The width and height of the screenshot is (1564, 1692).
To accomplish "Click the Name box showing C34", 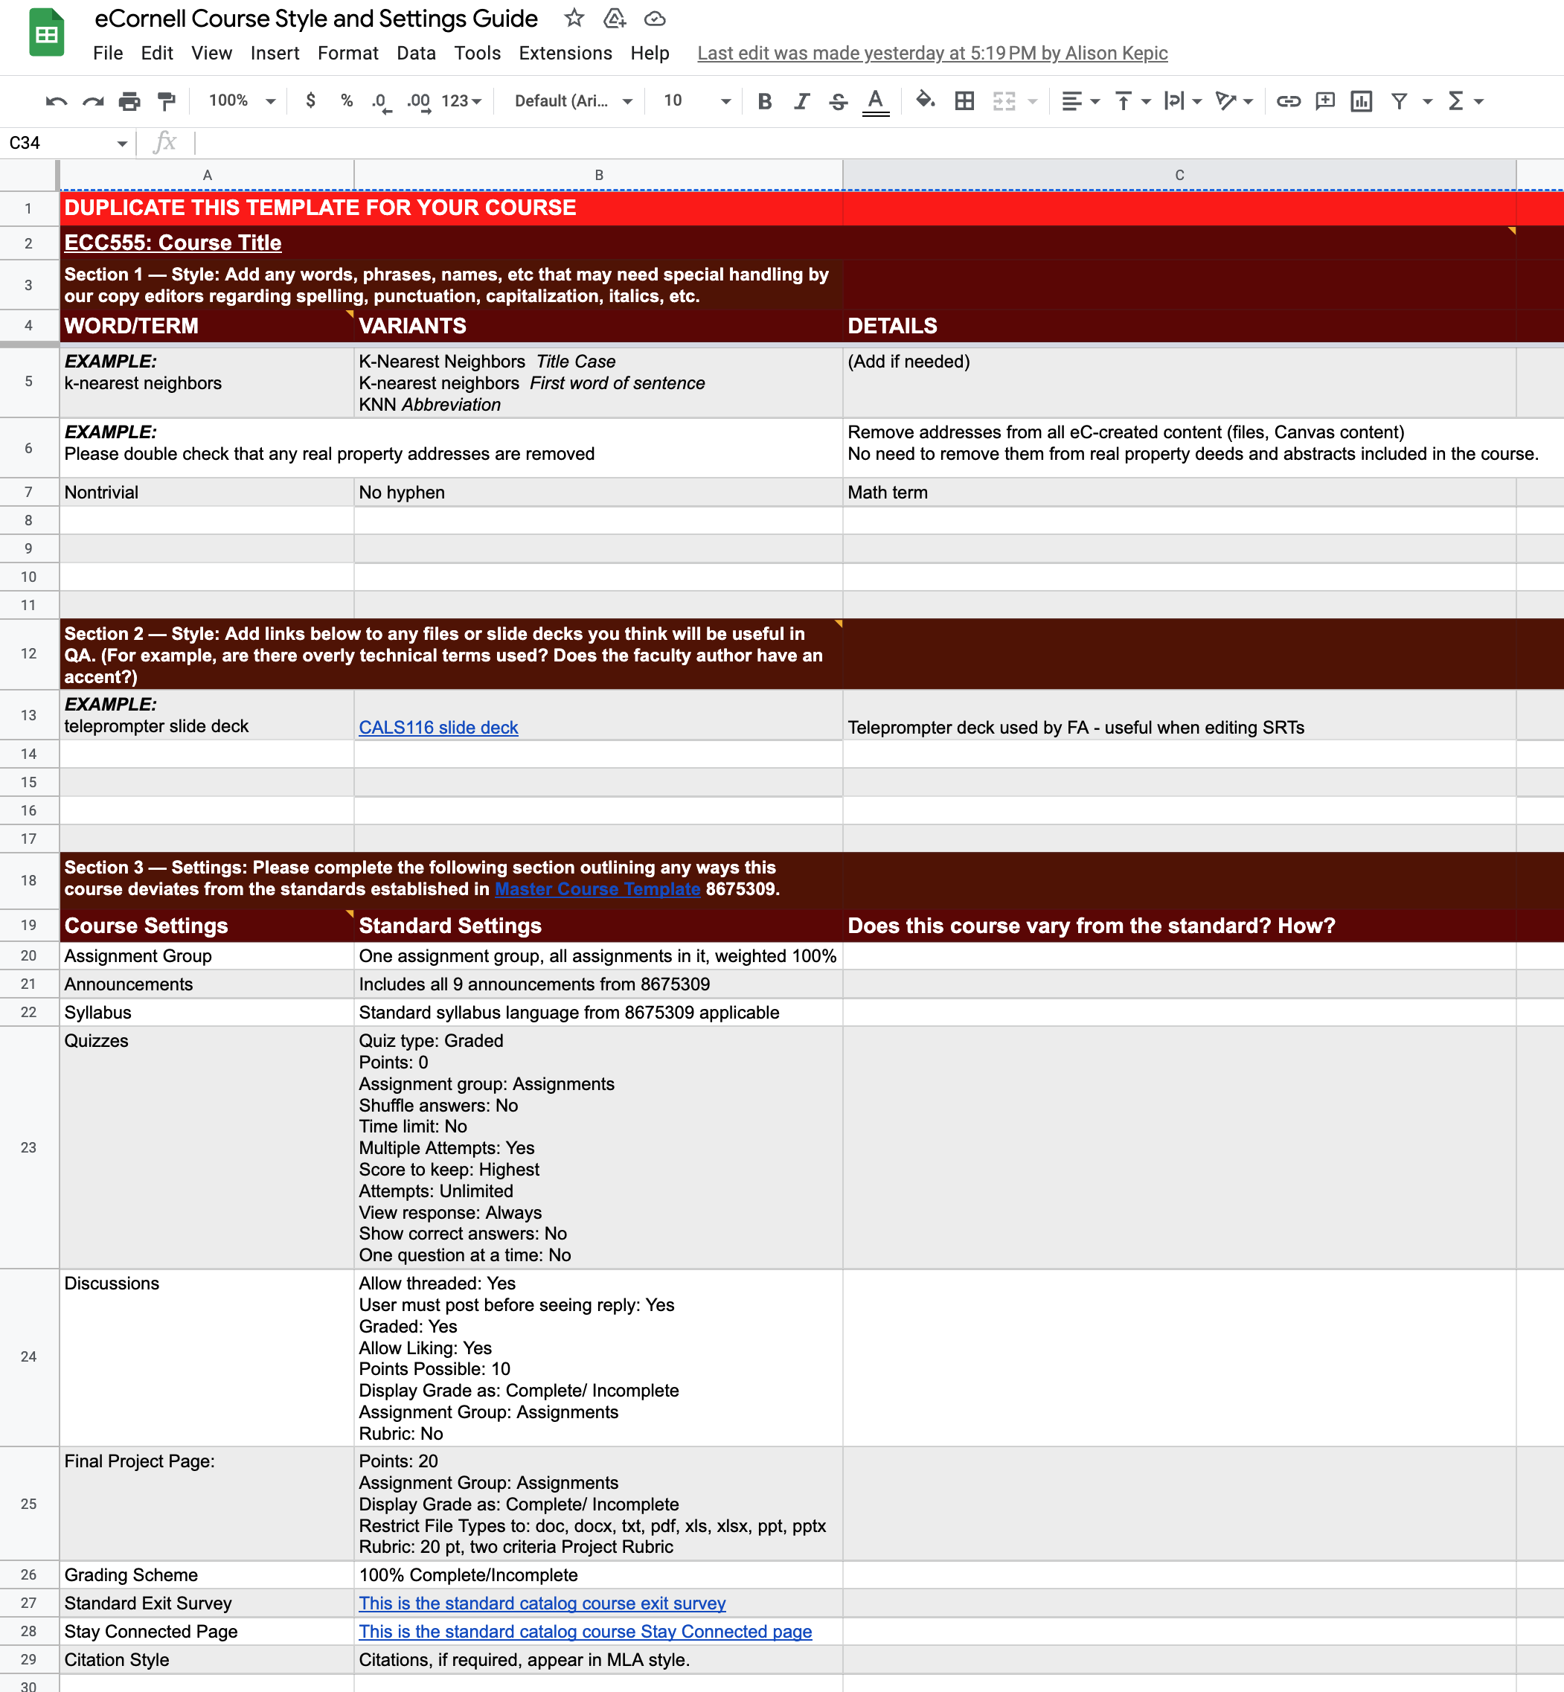I will point(68,143).
